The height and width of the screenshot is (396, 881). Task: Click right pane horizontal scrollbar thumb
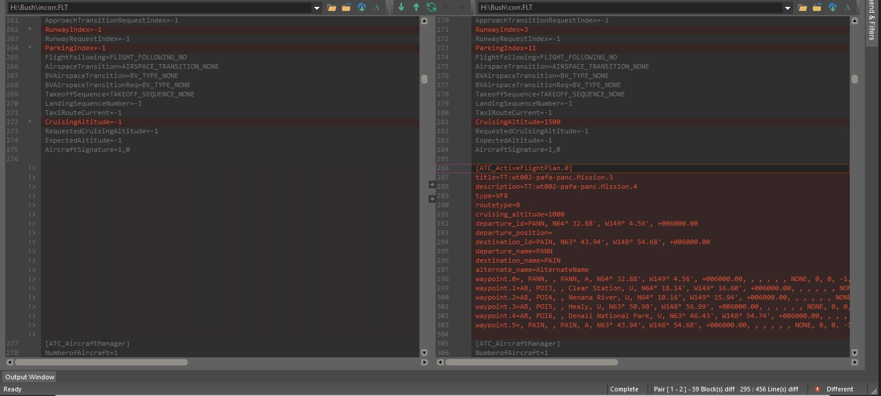pyautogui.click(x=531, y=362)
